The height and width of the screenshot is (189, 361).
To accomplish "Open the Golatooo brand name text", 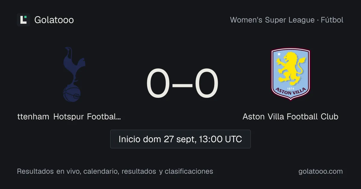I will (54, 20).
